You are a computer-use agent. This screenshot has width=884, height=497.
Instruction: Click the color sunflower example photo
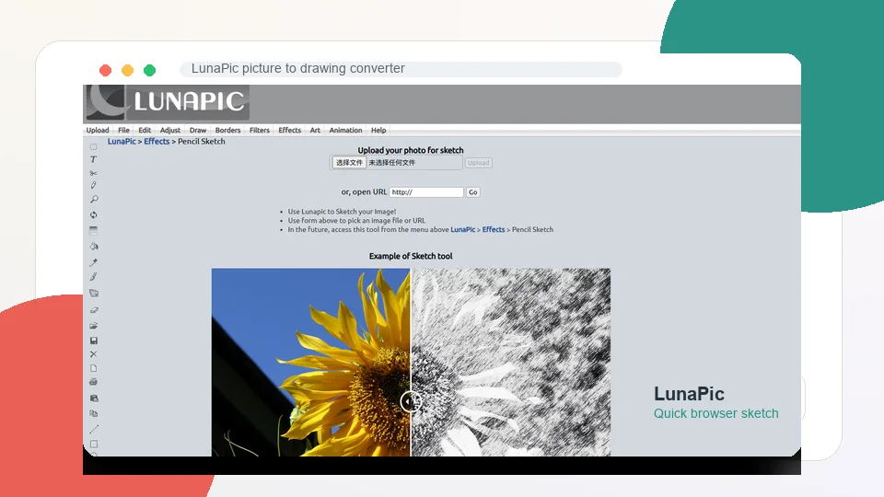310,363
